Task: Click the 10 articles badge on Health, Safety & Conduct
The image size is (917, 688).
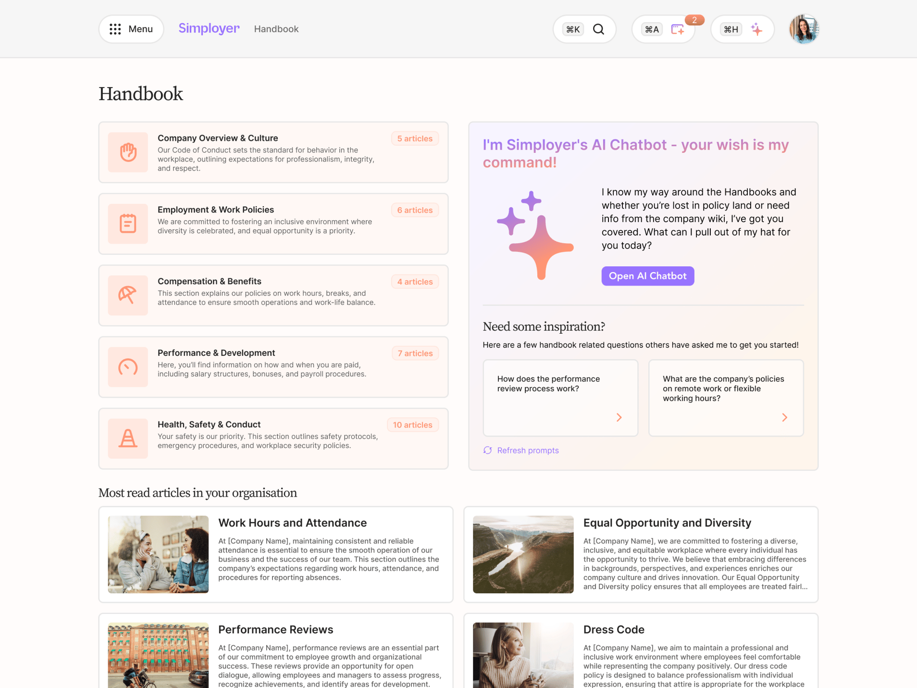Action: pos(412,425)
